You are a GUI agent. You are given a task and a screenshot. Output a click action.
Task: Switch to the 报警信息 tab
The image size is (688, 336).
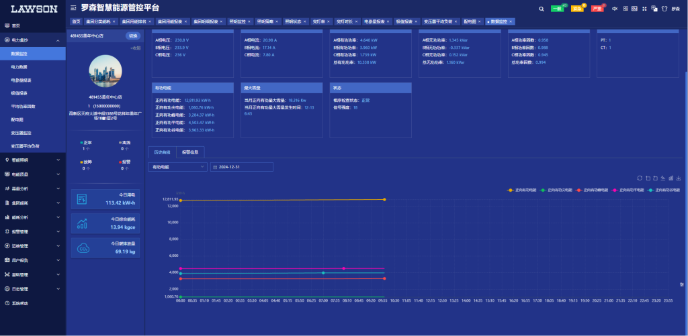(190, 152)
